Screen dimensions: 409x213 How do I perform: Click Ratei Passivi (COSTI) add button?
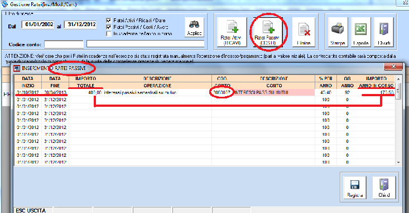click(268, 32)
